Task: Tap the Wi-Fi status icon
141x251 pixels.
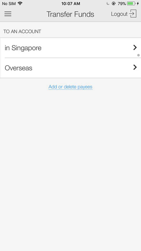Action: point(20,3)
